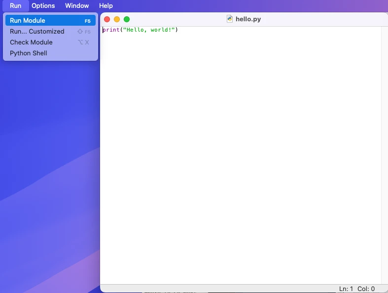Click the Ln: 1 status bar indicator
This screenshot has width=388, height=293.
point(346,289)
